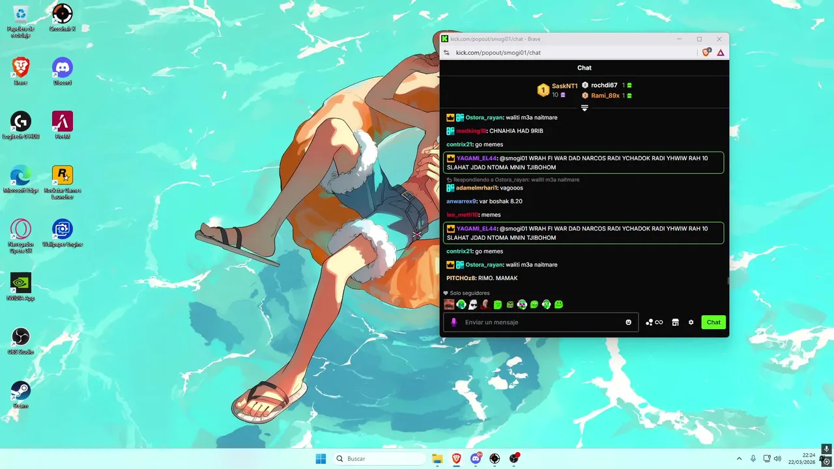The image size is (834, 469).
Task: Click the Brave Shields lion icon
Action: tap(706, 52)
